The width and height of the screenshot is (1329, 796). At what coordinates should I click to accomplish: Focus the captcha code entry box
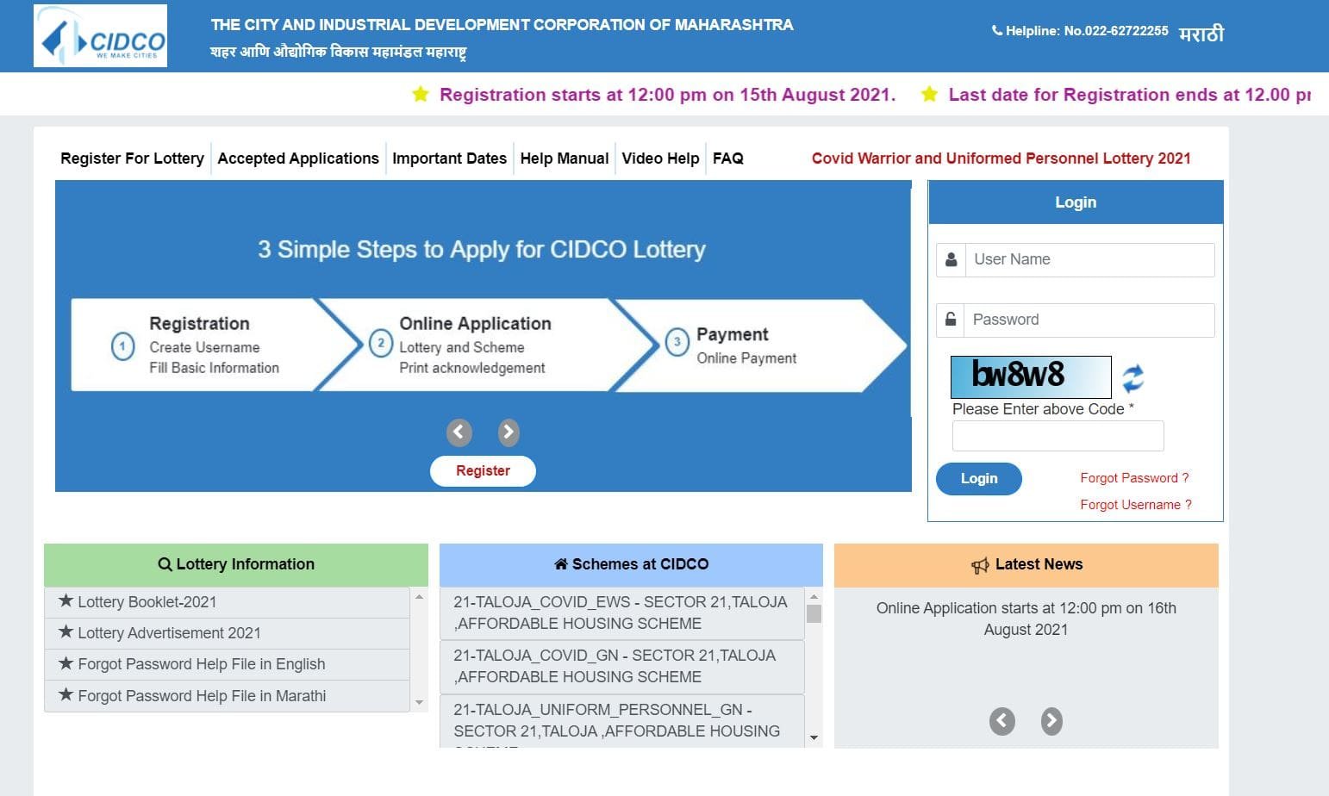pos(1058,436)
